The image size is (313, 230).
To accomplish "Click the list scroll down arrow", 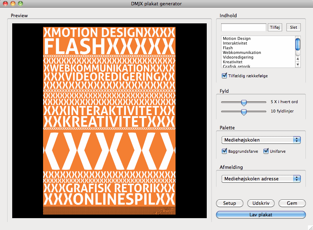I will pyautogui.click(x=298, y=65).
